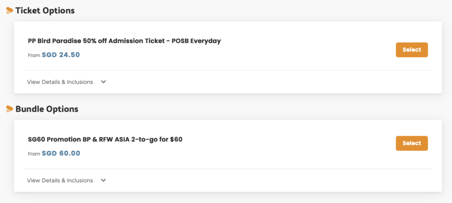Click the ticket icon beside Bundle Options
The width and height of the screenshot is (452, 203).
coord(9,109)
